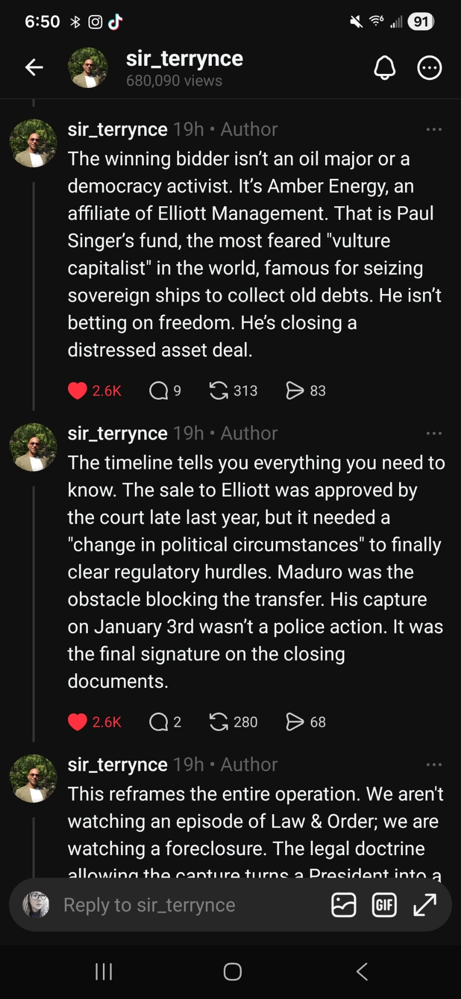Repost the Amber Energy post with 313 reposts

pyautogui.click(x=219, y=391)
